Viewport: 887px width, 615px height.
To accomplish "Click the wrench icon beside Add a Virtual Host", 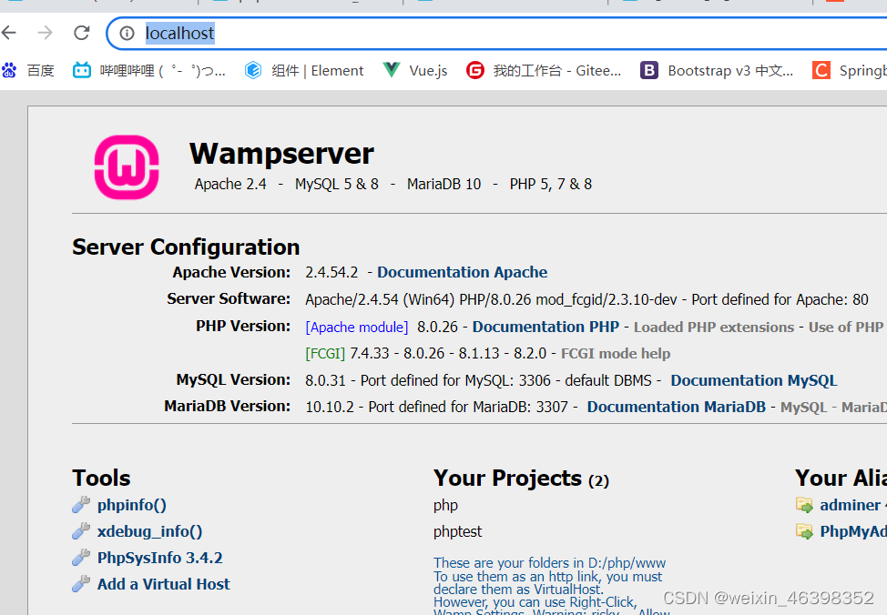I will [81, 583].
